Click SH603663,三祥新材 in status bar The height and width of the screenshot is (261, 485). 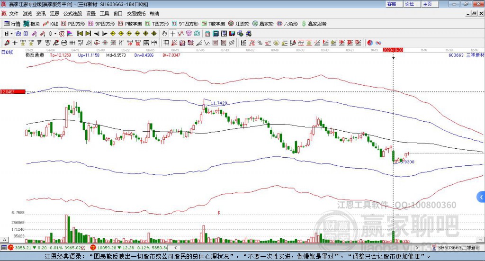pyautogui.click(x=459, y=248)
